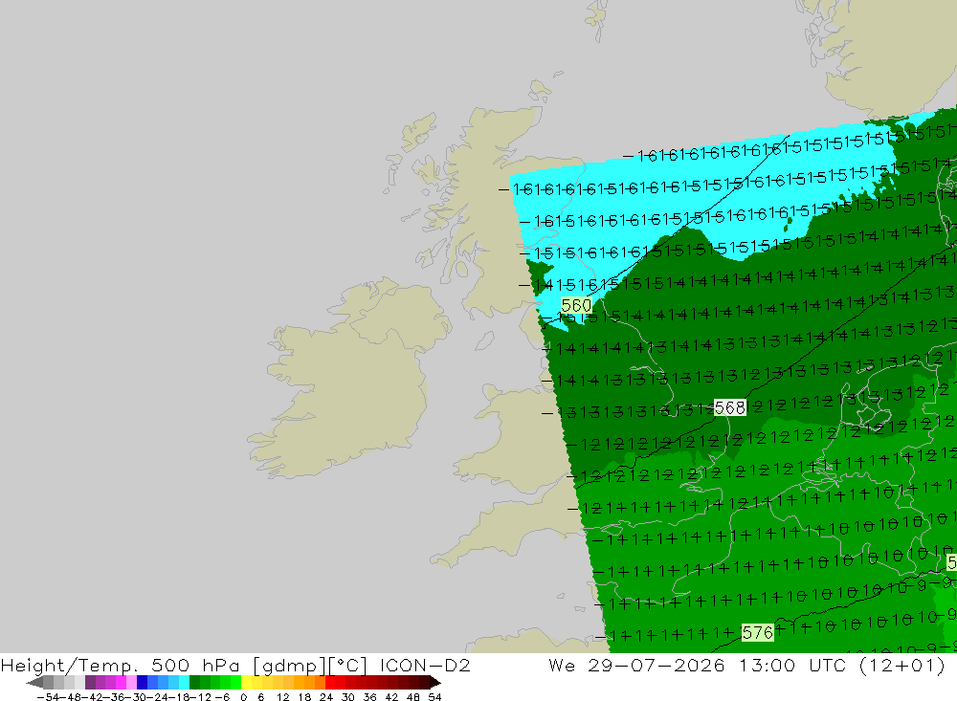Click the 29-07-2026 date in the timestamp
The height and width of the screenshot is (701, 957).
click(x=657, y=665)
